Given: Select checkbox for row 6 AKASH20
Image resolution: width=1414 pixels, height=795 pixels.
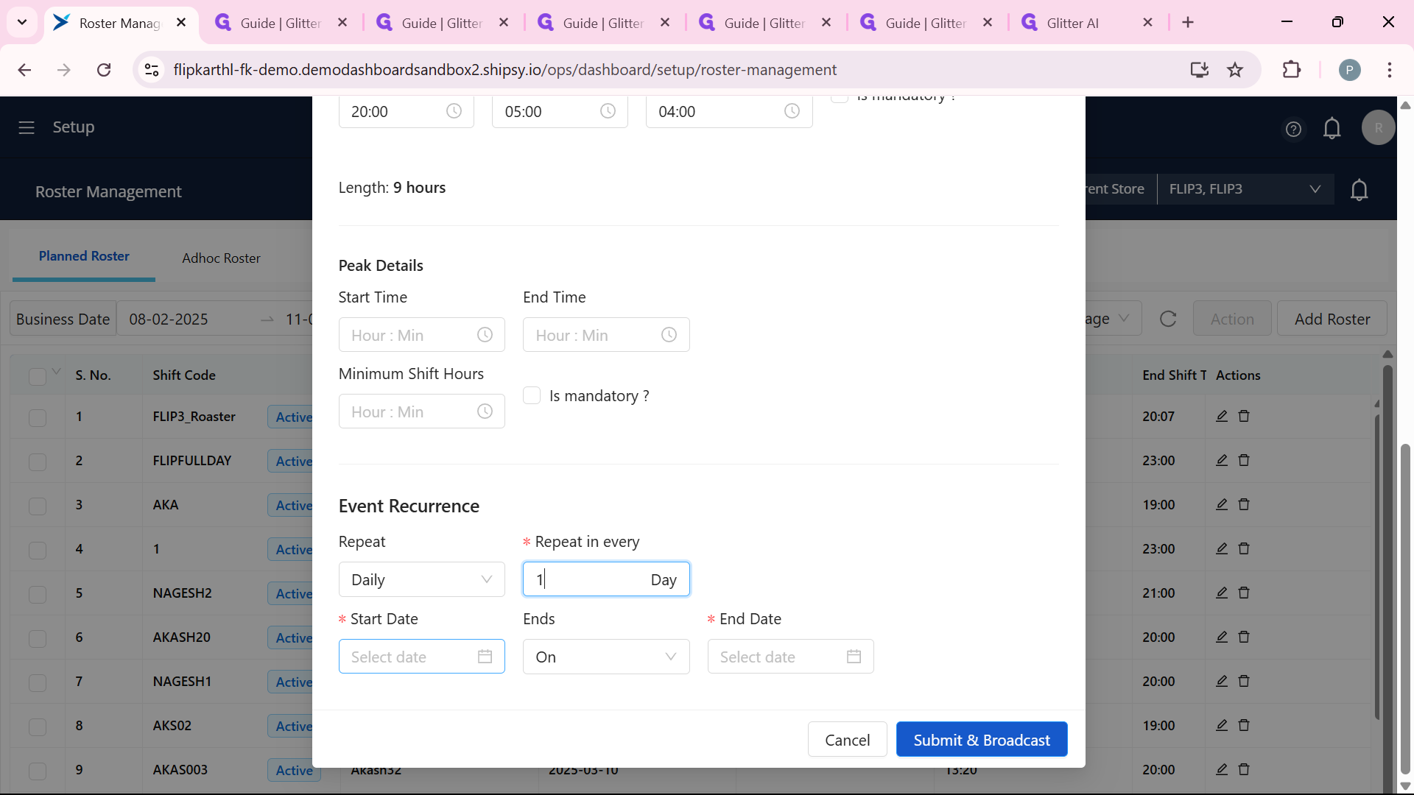Looking at the screenshot, I should (x=38, y=638).
